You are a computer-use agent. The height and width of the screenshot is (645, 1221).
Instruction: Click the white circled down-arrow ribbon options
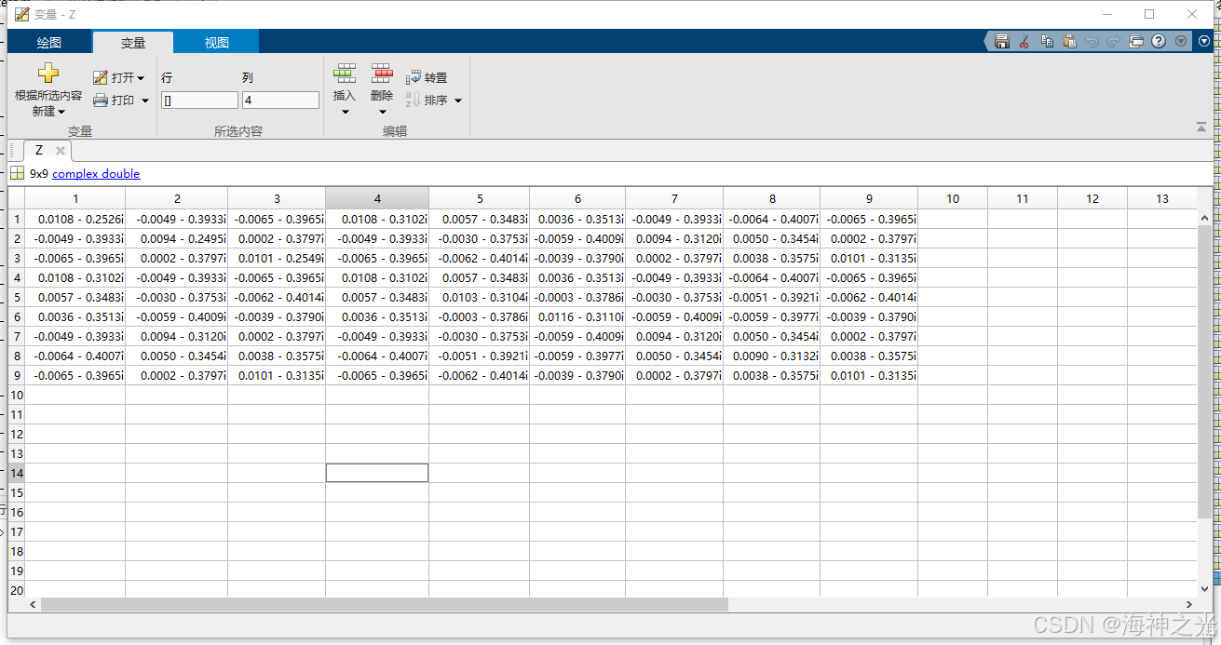(x=1203, y=42)
